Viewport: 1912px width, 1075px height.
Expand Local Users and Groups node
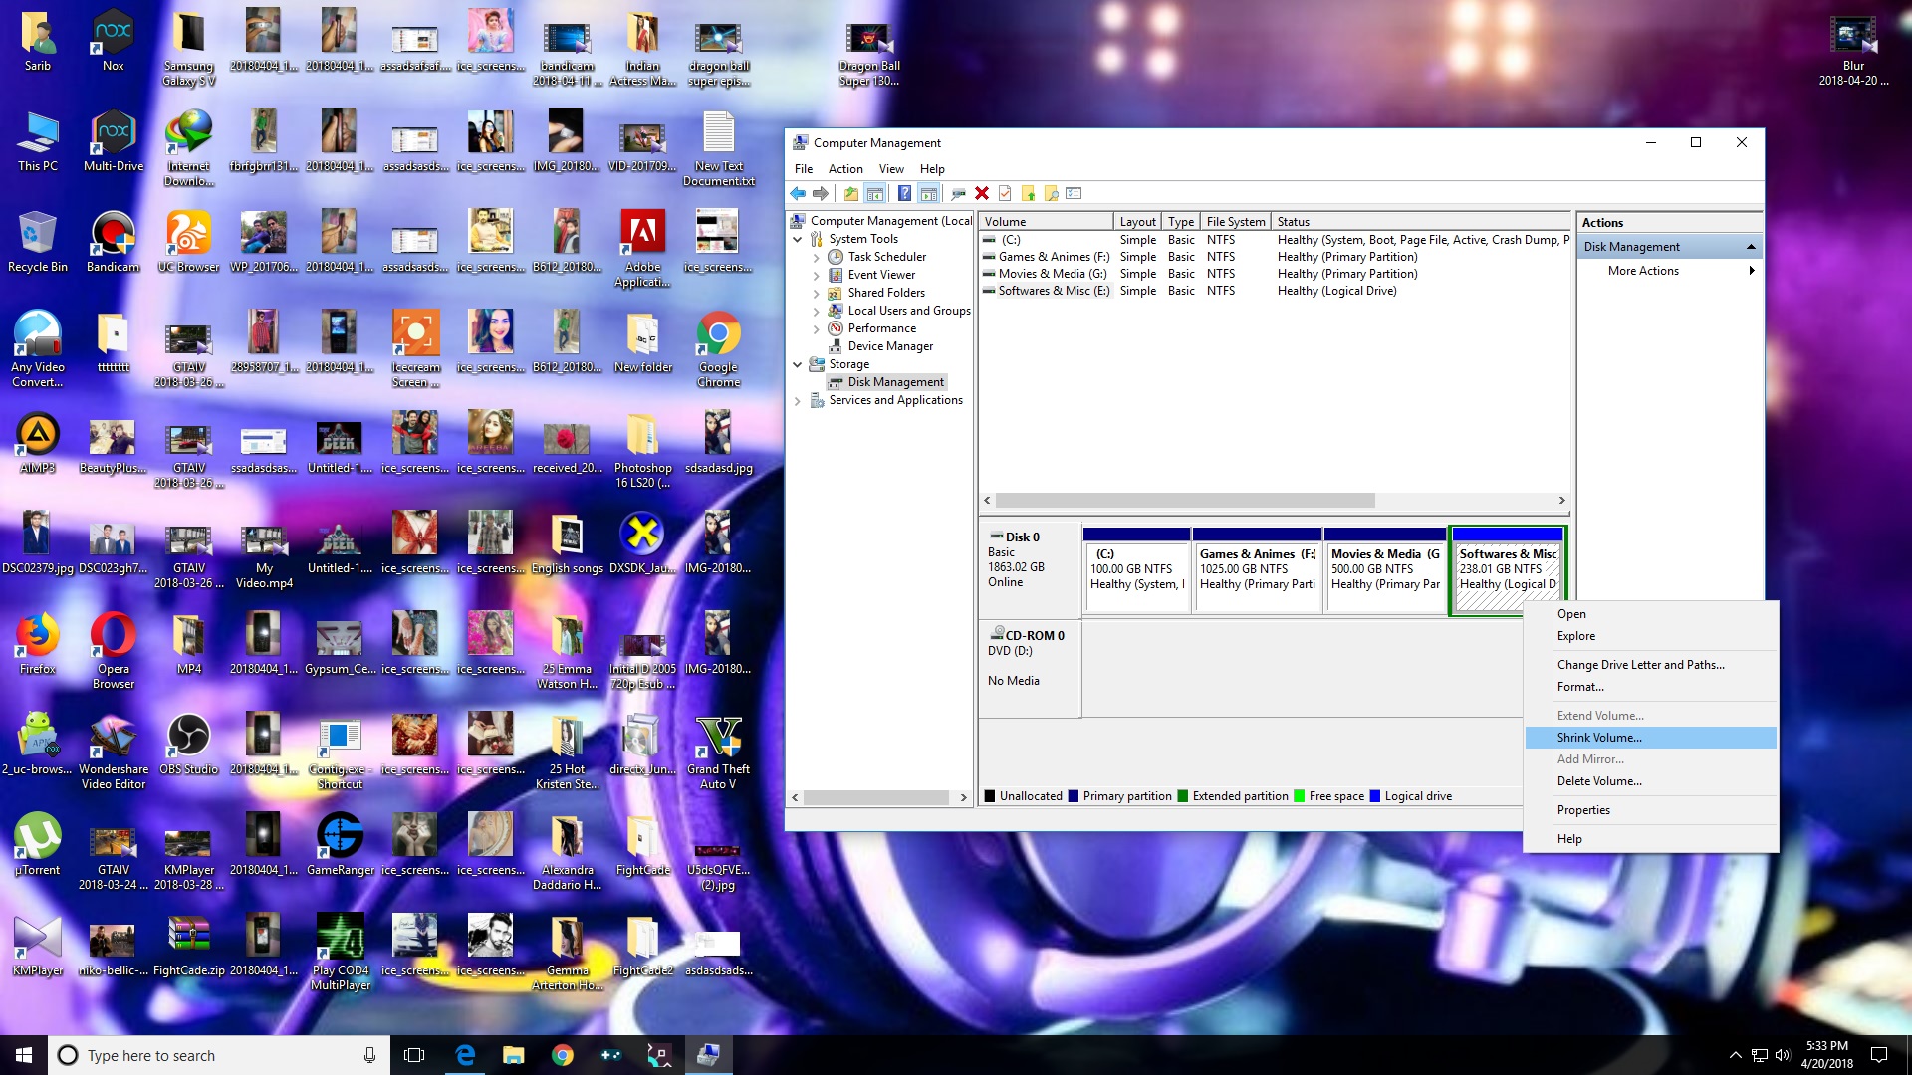pyautogui.click(x=816, y=311)
